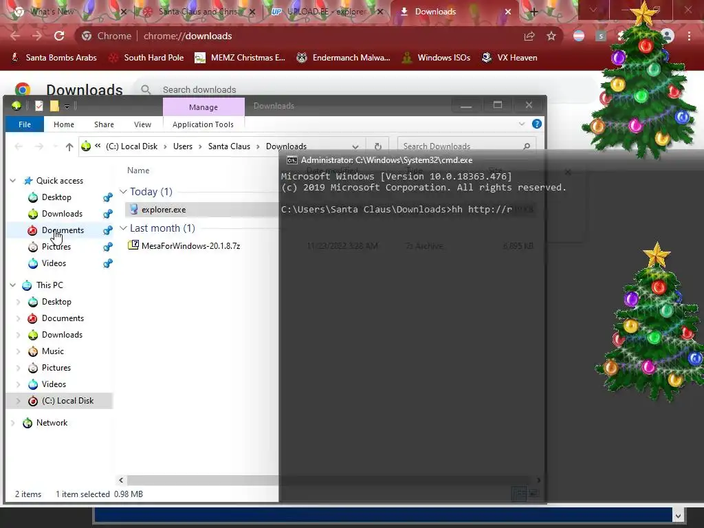The image size is (704, 528).
Task: Select the Santa Claus breadcrumb
Action: coord(229,146)
